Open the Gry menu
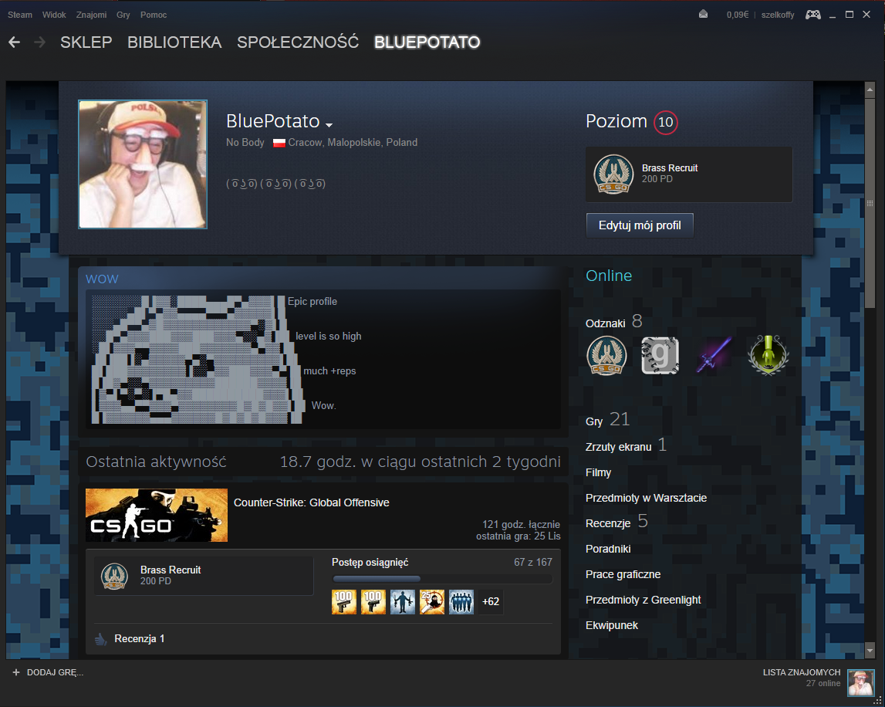885x707 pixels. coord(123,15)
